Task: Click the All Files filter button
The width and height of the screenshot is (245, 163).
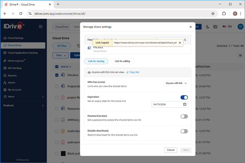Action: point(62,46)
